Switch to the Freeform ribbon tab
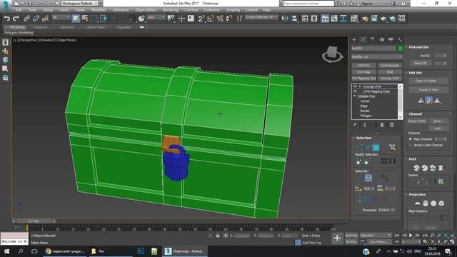Viewport: 457px width, 257px height. 40,27
